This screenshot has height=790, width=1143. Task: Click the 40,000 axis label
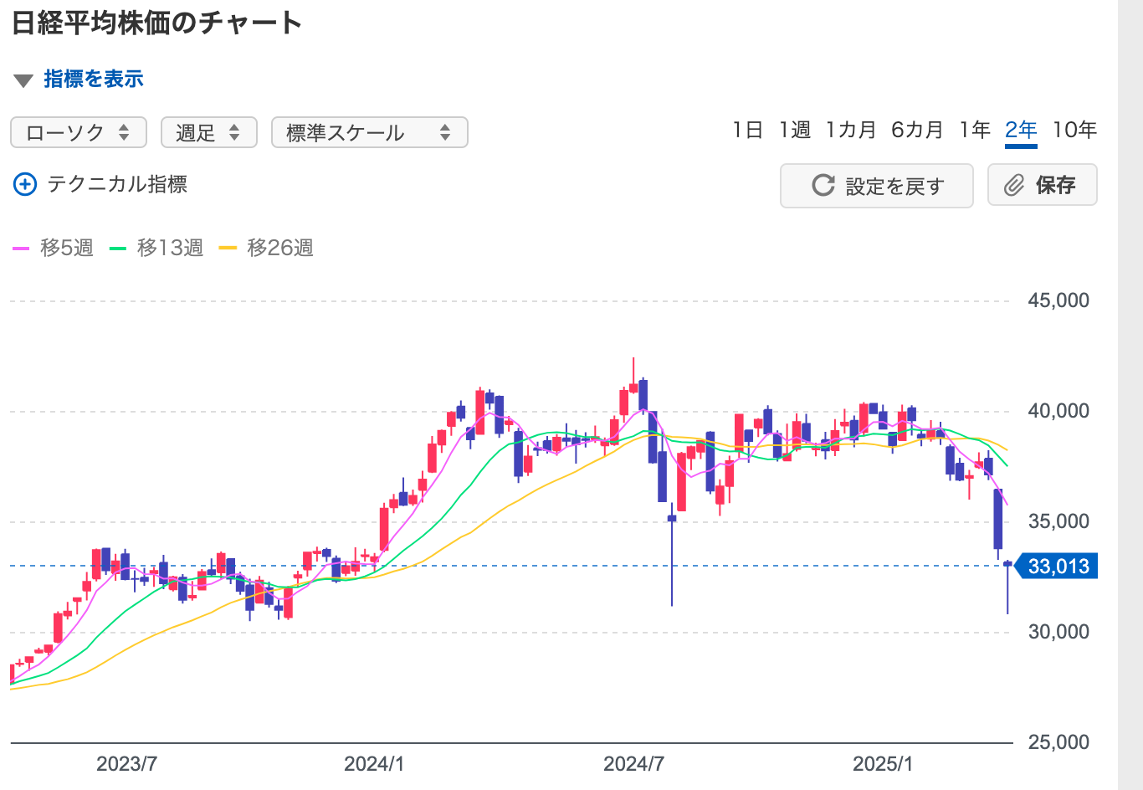1058,411
